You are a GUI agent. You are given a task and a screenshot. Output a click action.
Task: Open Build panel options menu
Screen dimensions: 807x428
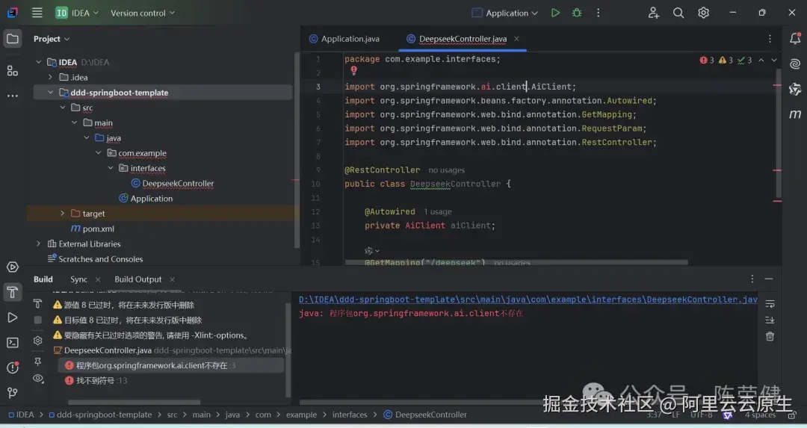tap(752, 279)
